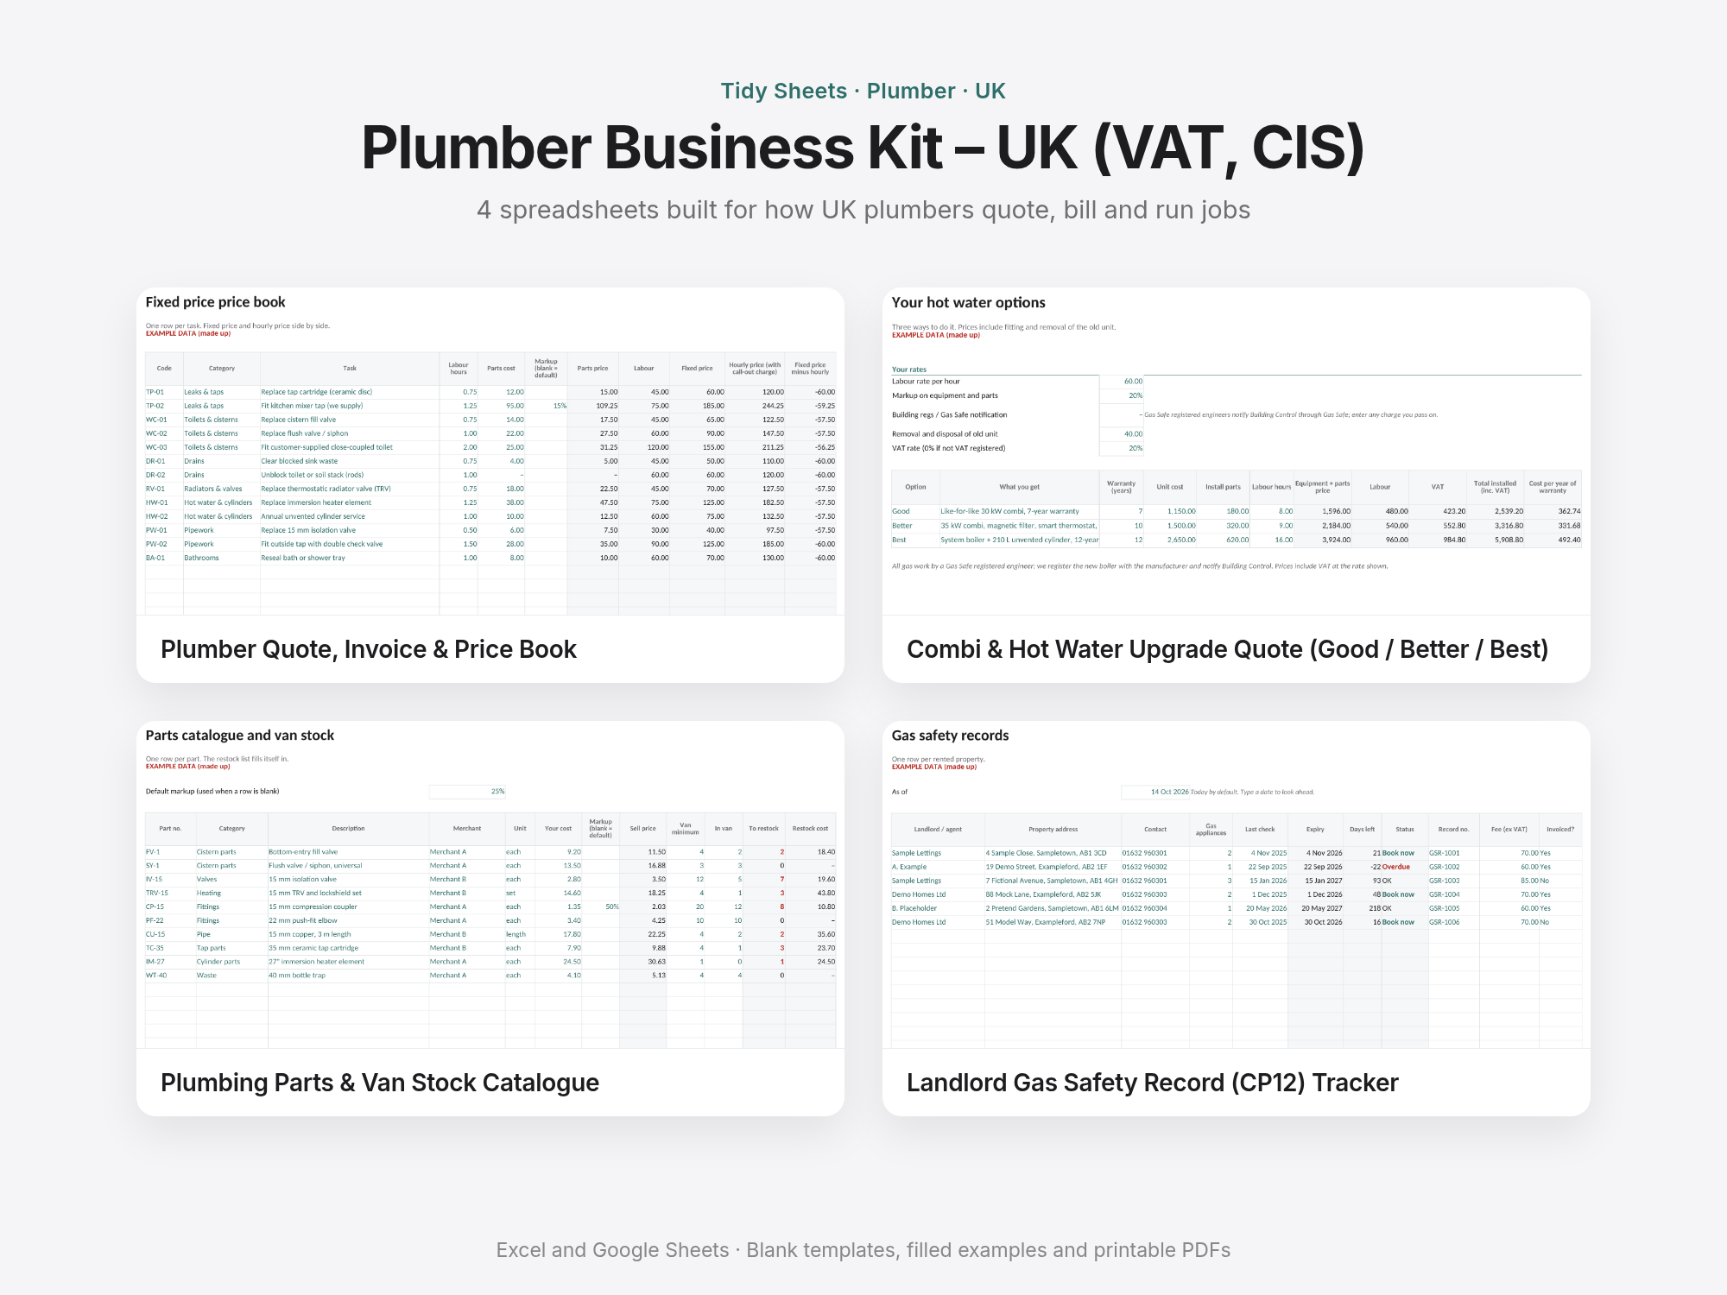
Task: Open the Your hot water options thumbnail
Action: pyautogui.click(x=1237, y=452)
